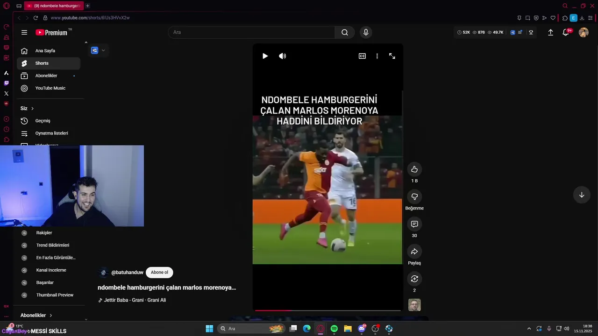This screenshot has width=598, height=336.
Task: Open Abonelikler in the sidebar
Action: (x=49, y=76)
